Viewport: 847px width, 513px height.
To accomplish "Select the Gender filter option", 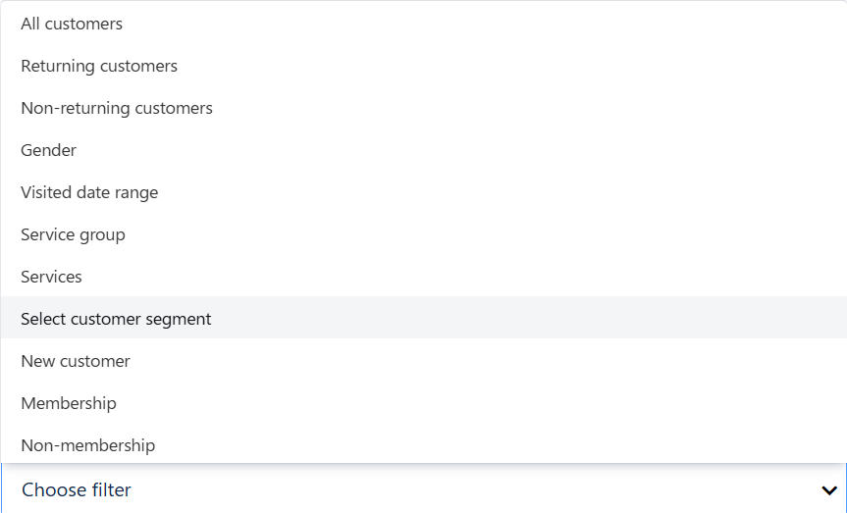I will pos(49,150).
